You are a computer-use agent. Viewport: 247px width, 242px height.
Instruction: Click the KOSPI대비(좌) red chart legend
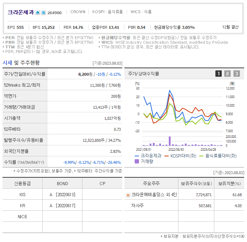pyautogui.click(x=180, y=156)
